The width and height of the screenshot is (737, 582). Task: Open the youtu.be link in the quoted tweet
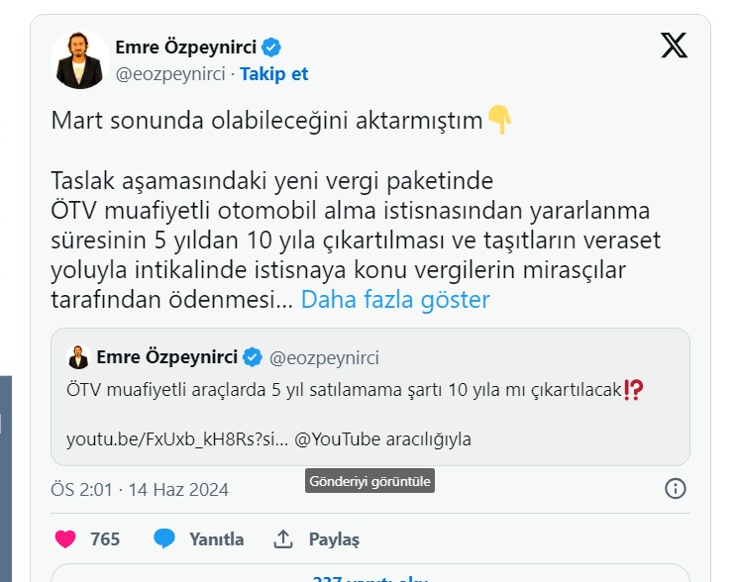177,438
